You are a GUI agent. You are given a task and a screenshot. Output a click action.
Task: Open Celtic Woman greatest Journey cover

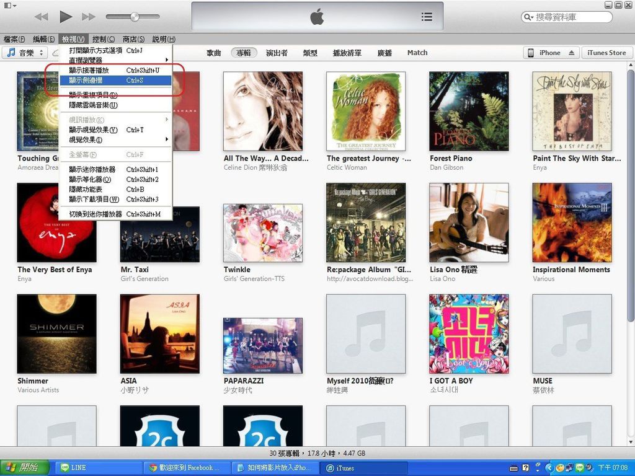click(x=366, y=112)
